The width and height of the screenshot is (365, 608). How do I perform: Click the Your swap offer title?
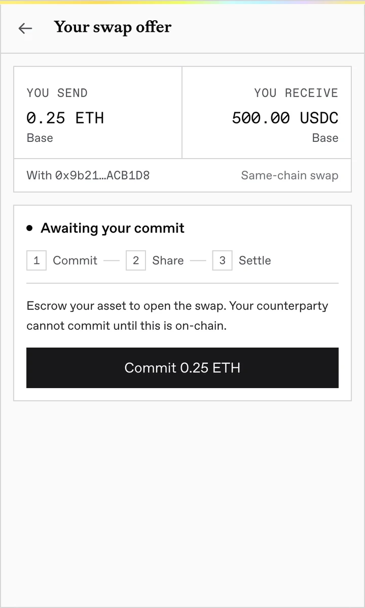click(x=113, y=27)
